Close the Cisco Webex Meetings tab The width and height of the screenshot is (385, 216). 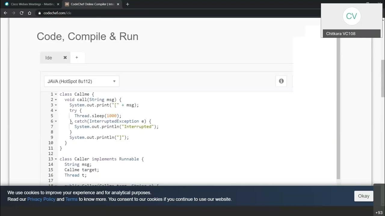pyautogui.click(x=58, y=4)
